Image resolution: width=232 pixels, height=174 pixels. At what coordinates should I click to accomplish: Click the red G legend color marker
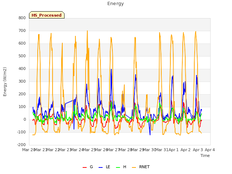(x=84, y=167)
